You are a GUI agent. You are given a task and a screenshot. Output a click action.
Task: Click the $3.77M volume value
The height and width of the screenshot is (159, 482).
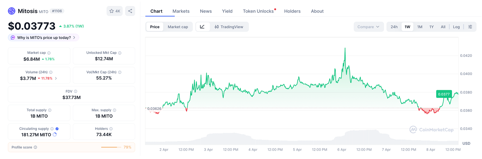(x=28, y=78)
